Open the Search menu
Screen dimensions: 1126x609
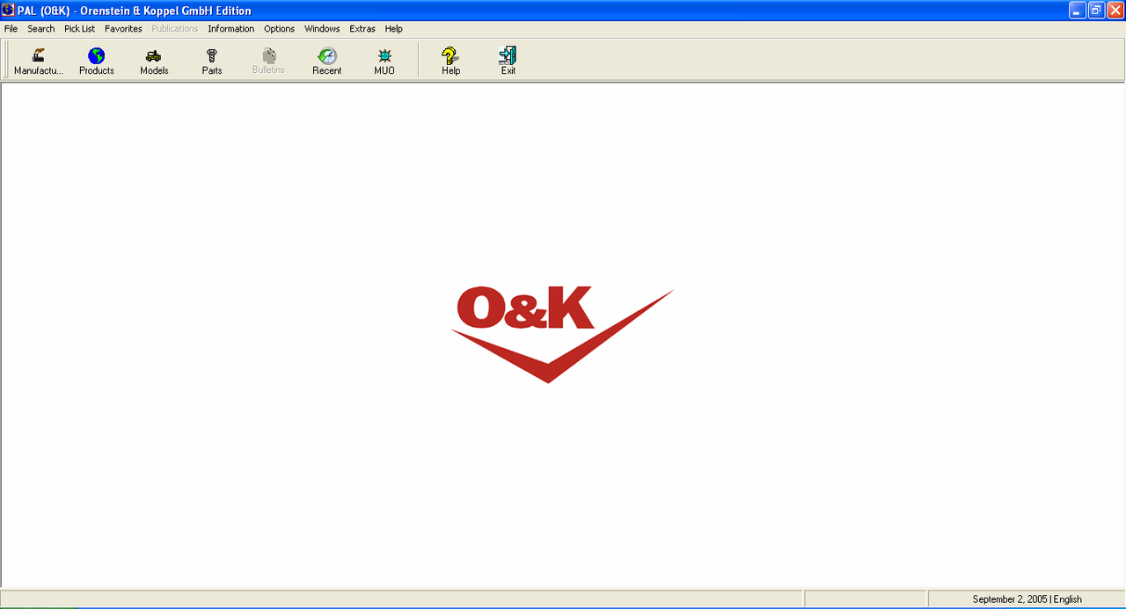[x=41, y=29]
